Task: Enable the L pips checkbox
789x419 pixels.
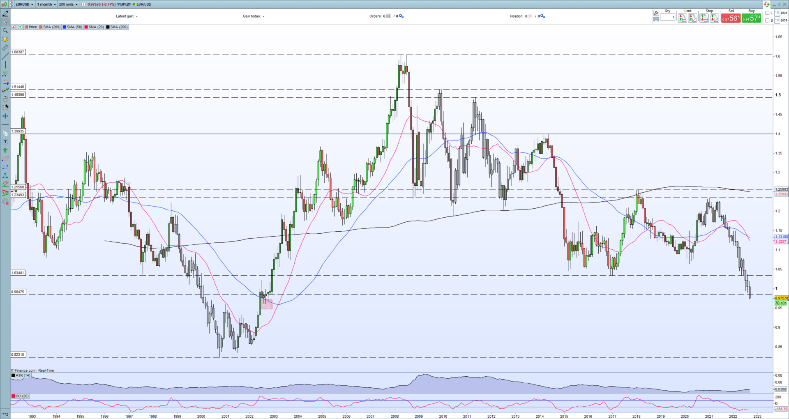Action: pos(767,13)
